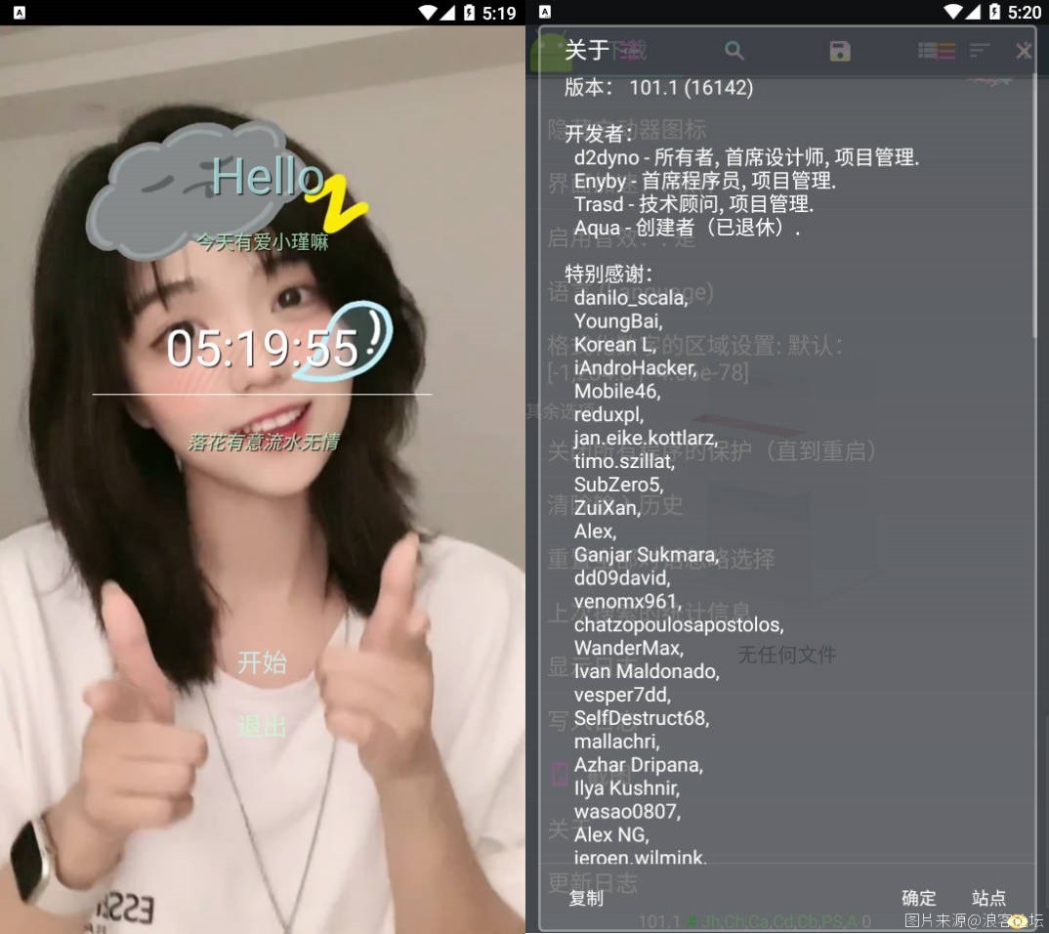Click the iAndroHacker name
This screenshot has width=1049, height=934.
click(636, 368)
